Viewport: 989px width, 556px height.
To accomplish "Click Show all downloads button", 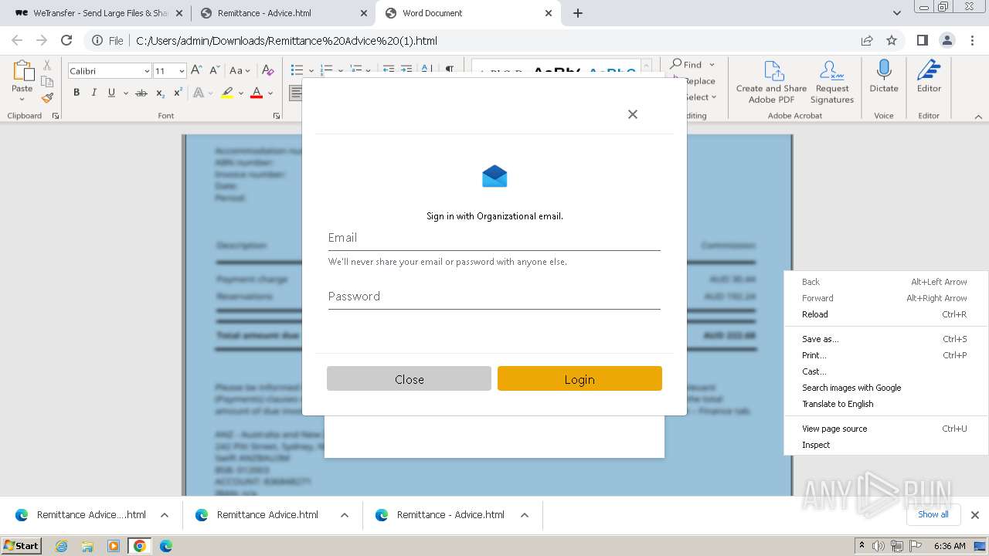I will click(933, 514).
